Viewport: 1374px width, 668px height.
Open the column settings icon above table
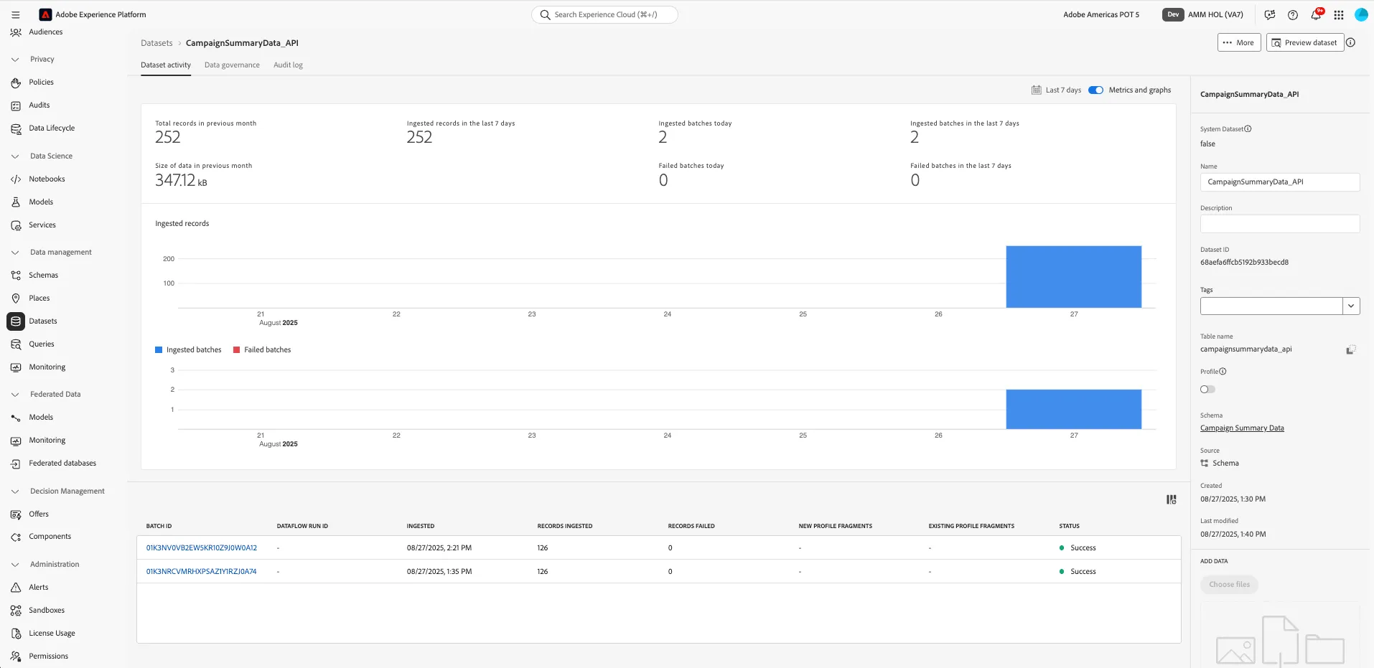click(x=1171, y=499)
